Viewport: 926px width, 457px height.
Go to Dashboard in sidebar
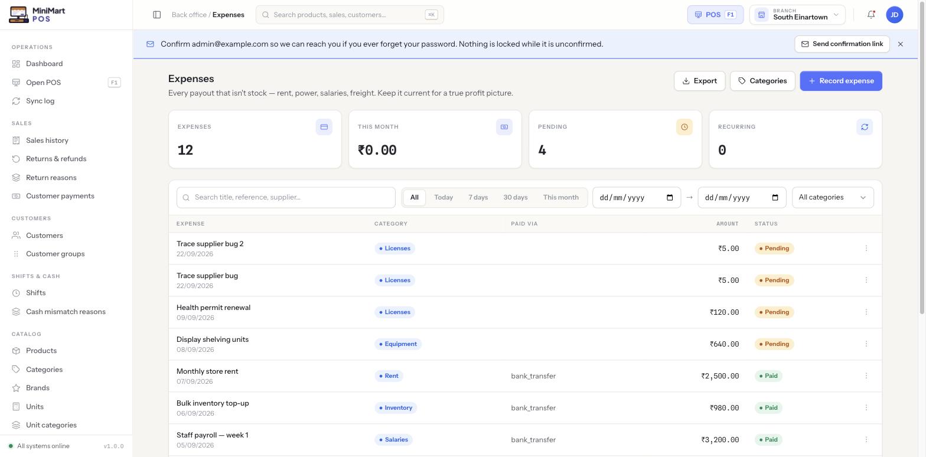point(66,64)
